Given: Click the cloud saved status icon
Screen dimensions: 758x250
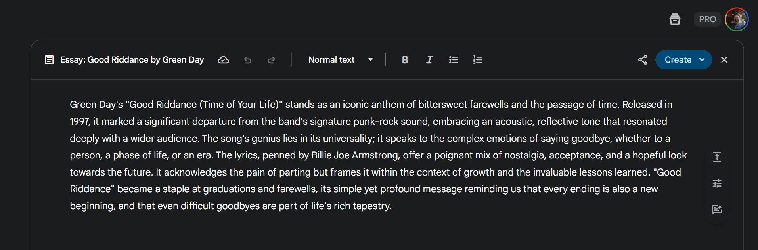Looking at the screenshot, I should pos(224,60).
